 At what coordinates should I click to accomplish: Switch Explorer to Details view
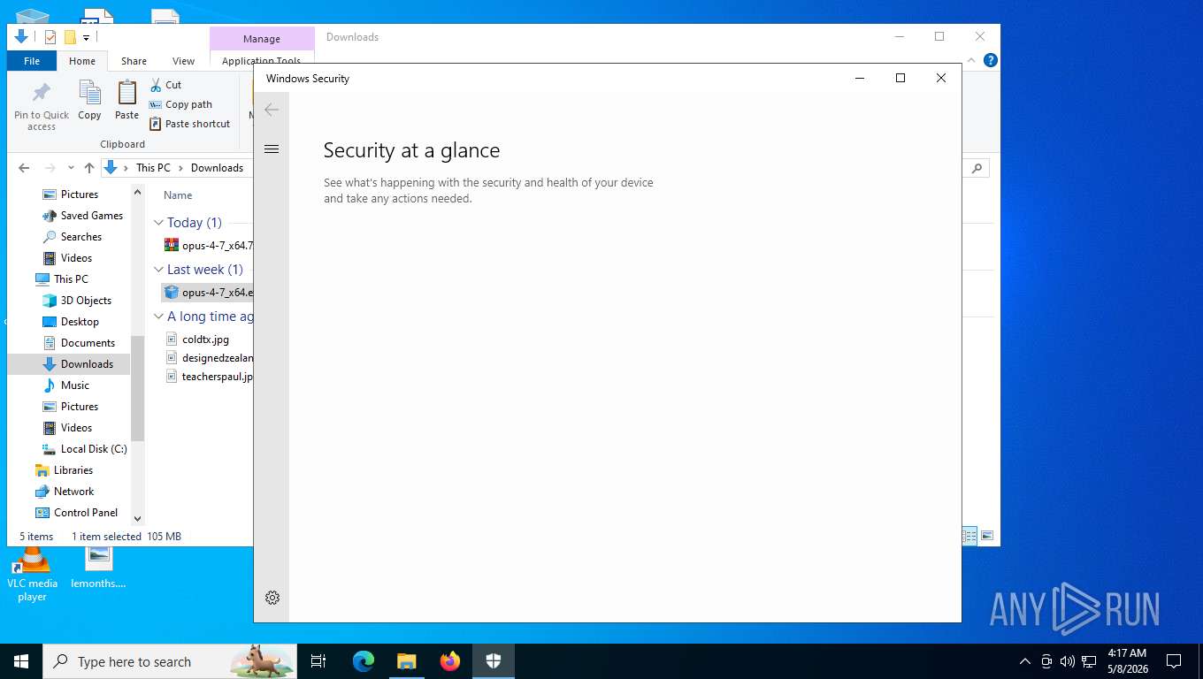(x=969, y=536)
